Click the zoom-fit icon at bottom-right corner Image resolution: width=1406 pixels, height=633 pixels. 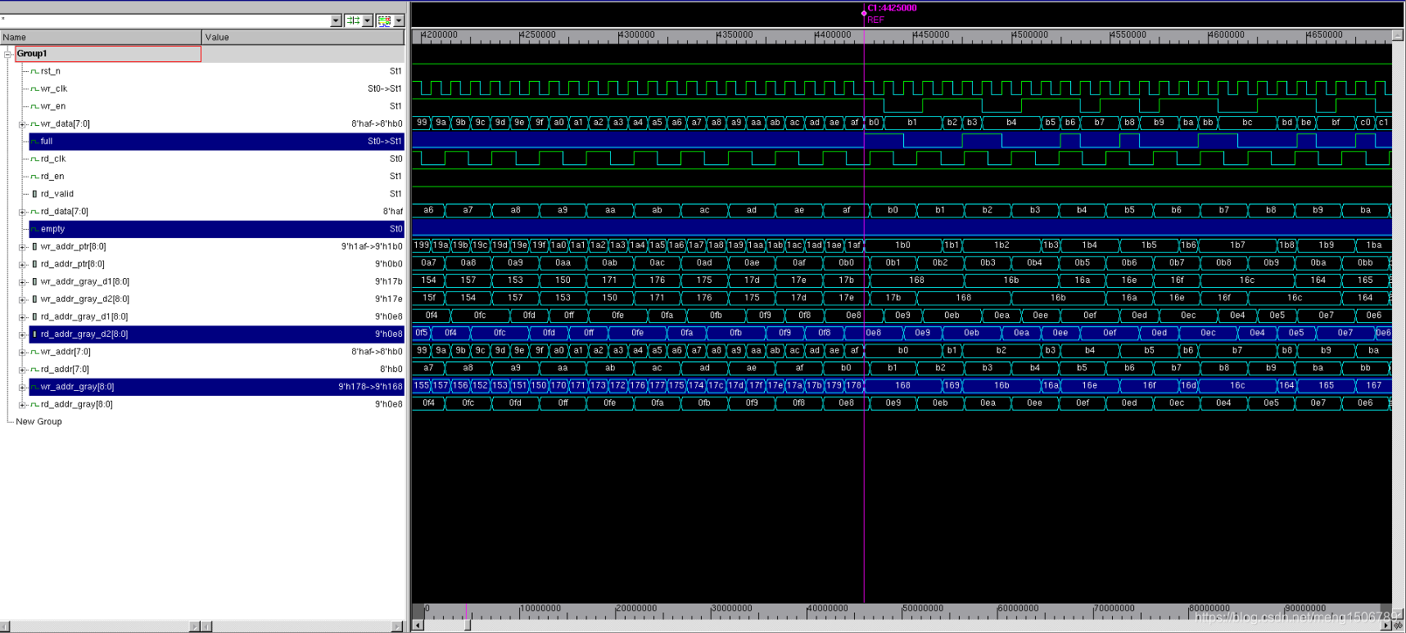[1398, 626]
